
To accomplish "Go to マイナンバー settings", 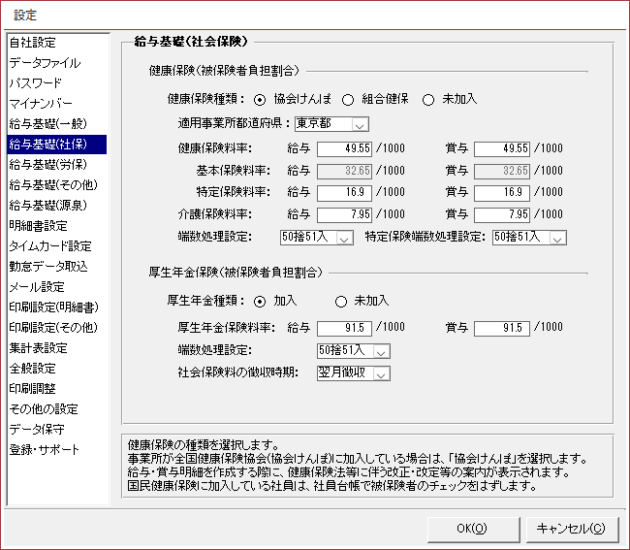I will [x=40, y=104].
